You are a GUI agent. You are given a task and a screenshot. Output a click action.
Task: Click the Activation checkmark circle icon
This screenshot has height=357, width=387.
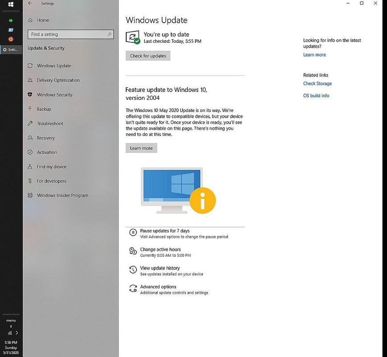30,152
